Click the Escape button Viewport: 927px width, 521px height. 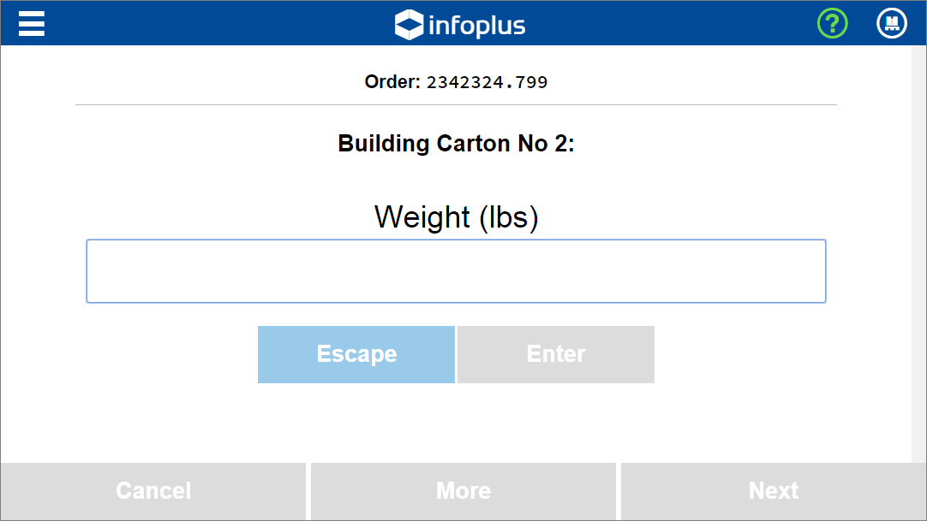(356, 355)
